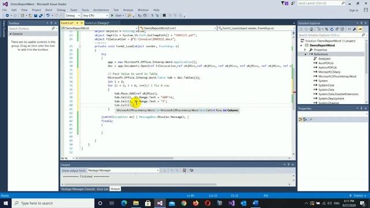Click the Toggle Word Wrap icon in Output panel
This screenshot has height=208, width=370.
point(191,170)
